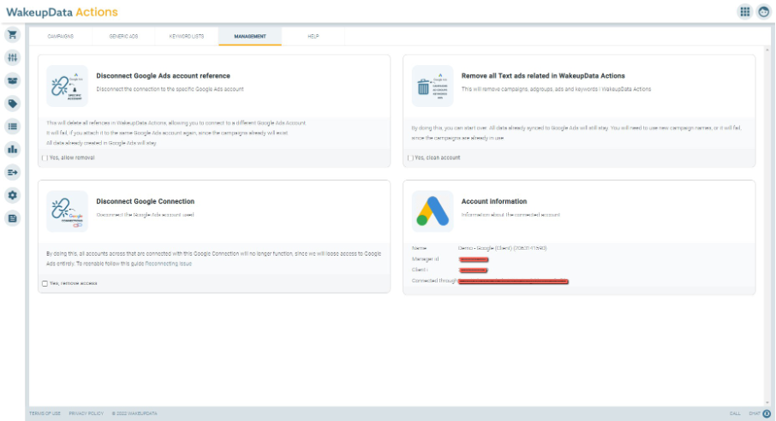The width and height of the screenshot is (776, 421).
Task: Click the account Name value 'Demo - Google'
Action: coord(502,248)
